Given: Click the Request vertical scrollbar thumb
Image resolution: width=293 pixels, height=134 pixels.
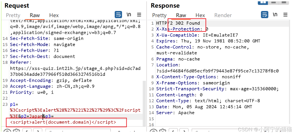Looking at the screenshot, I should [x=144, y=104].
